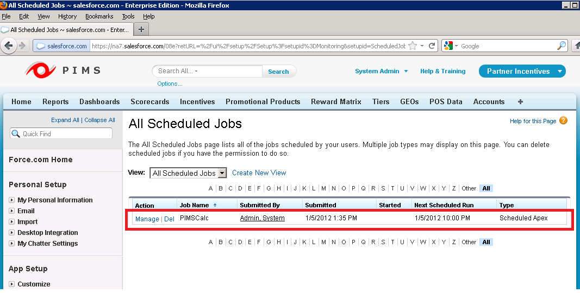Open the Partner Incentives app dropdown
The width and height of the screenshot is (580, 293).
coord(560,71)
